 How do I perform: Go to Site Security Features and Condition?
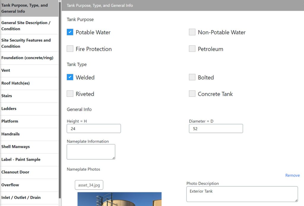pos(26,43)
